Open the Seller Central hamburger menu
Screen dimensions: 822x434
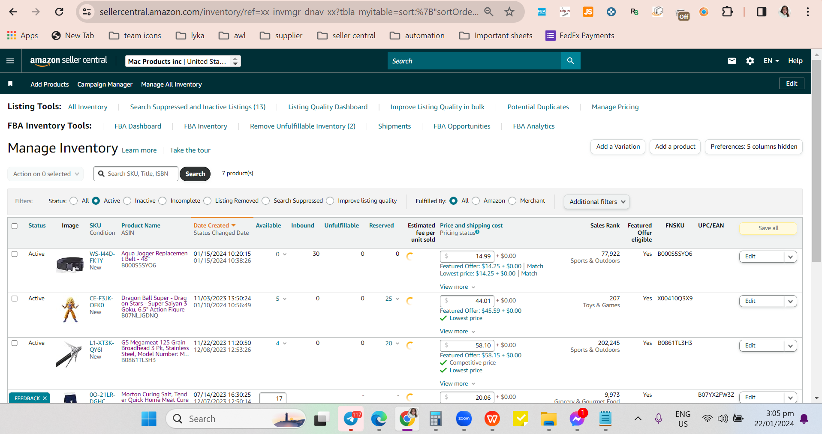(10, 61)
